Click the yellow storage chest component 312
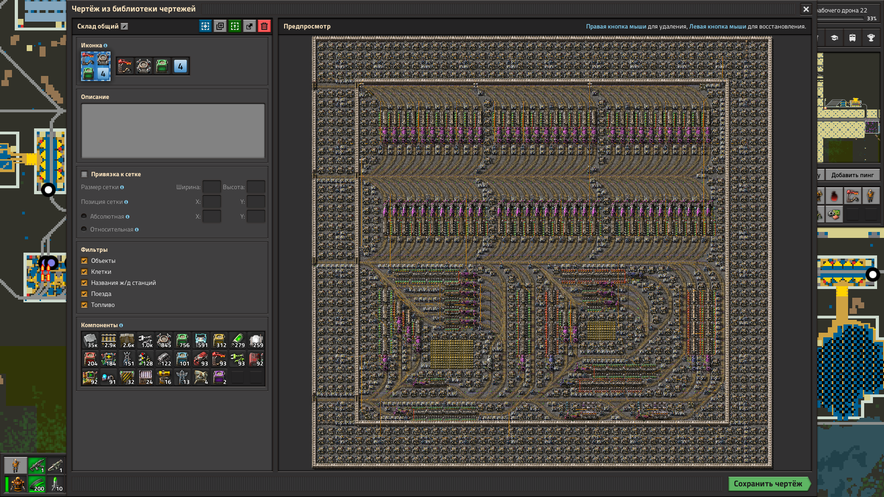 tap(219, 341)
